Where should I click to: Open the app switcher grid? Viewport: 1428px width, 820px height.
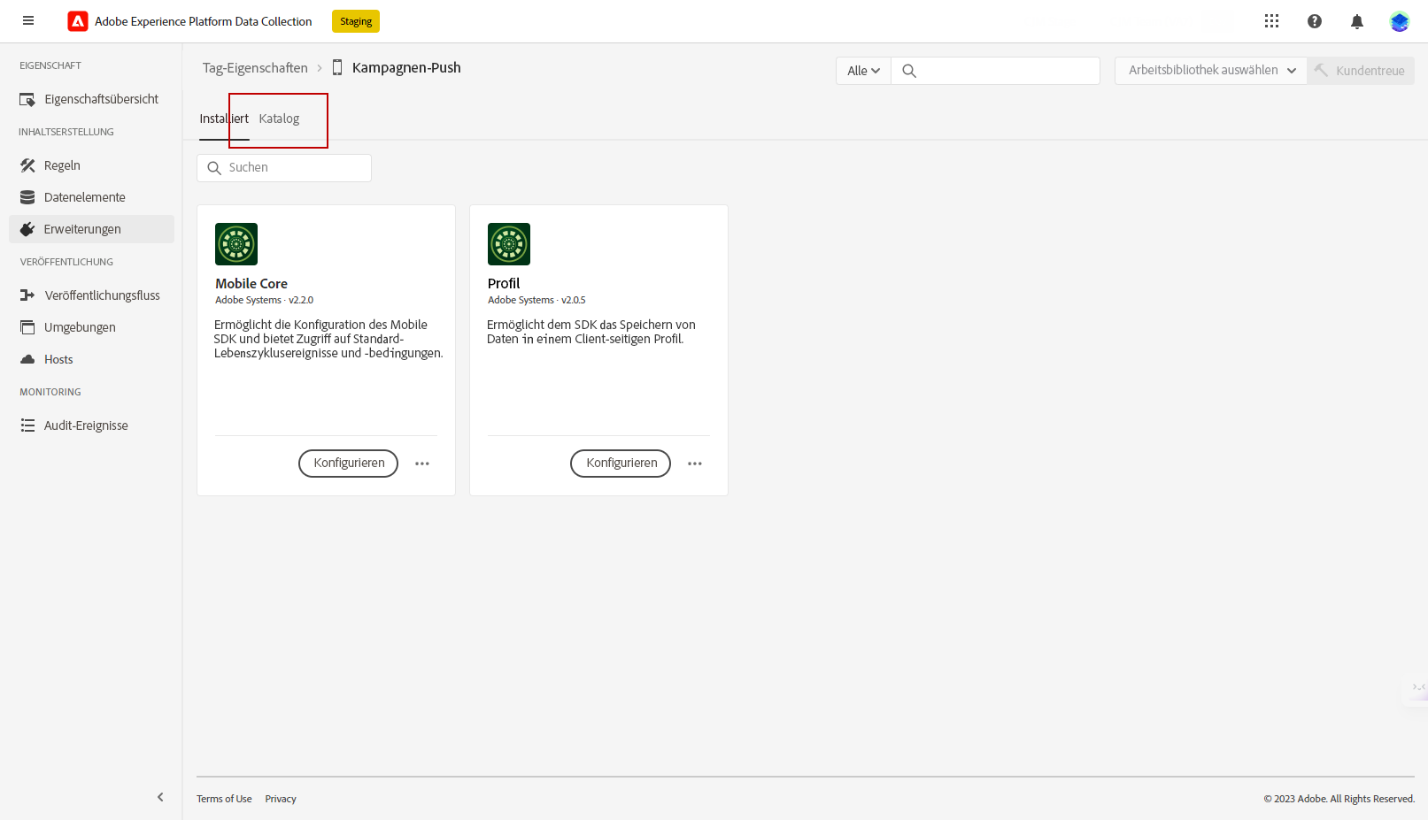point(1271,21)
